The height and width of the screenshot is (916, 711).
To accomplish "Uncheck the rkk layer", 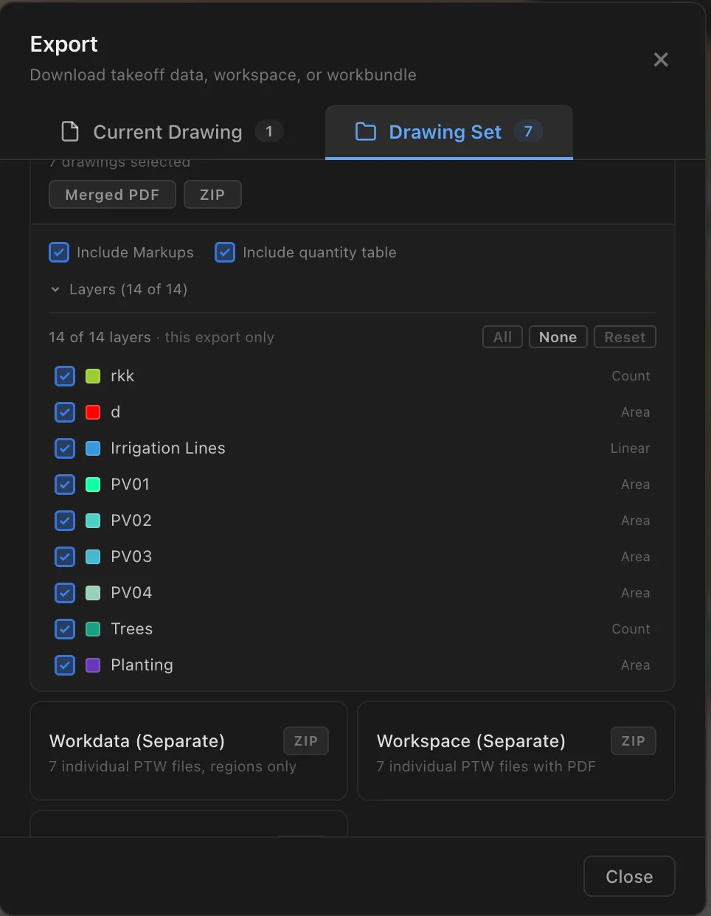I will point(65,376).
